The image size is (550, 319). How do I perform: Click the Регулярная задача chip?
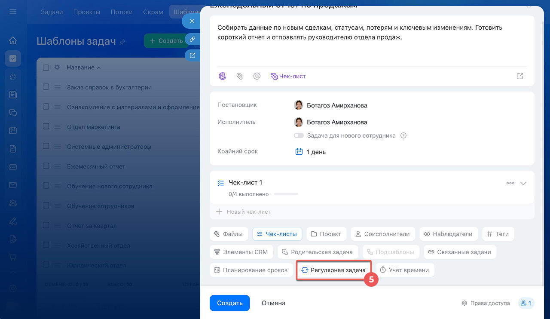pyautogui.click(x=333, y=270)
